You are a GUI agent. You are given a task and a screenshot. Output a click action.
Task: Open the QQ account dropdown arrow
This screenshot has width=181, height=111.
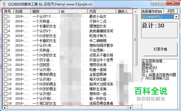[176, 17]
